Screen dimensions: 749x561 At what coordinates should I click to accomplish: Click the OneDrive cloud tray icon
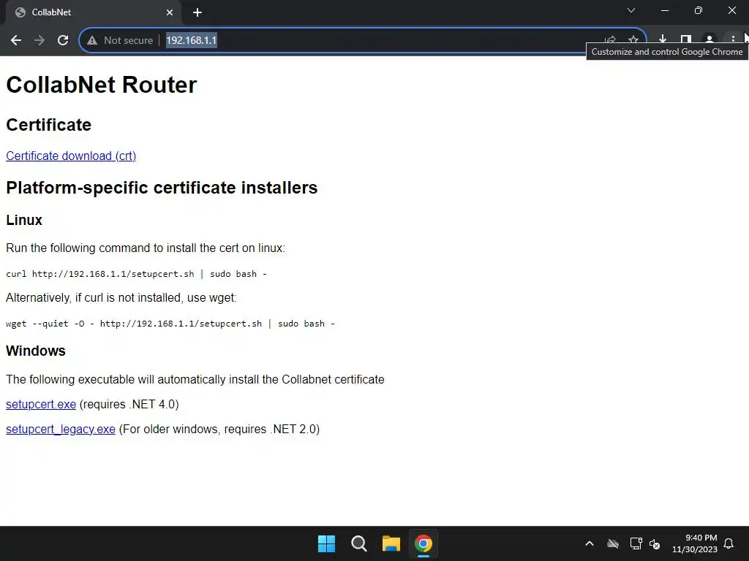(613, 543)
